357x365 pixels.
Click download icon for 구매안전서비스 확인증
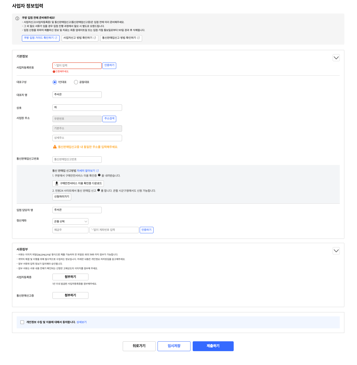click(56, 183)
